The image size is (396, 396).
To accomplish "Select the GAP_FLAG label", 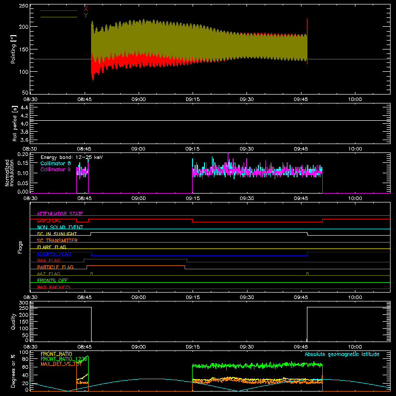I will [49, 220].
